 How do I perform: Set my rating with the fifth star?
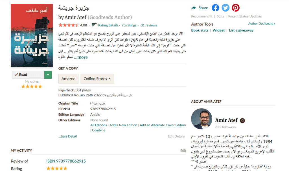click(40, 87)
